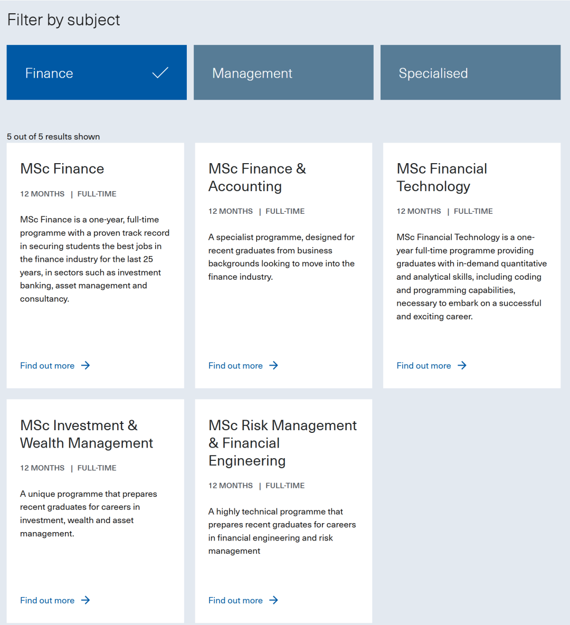Open 'Find out more' for Investment & Wealth Management

tap(47, 601)
